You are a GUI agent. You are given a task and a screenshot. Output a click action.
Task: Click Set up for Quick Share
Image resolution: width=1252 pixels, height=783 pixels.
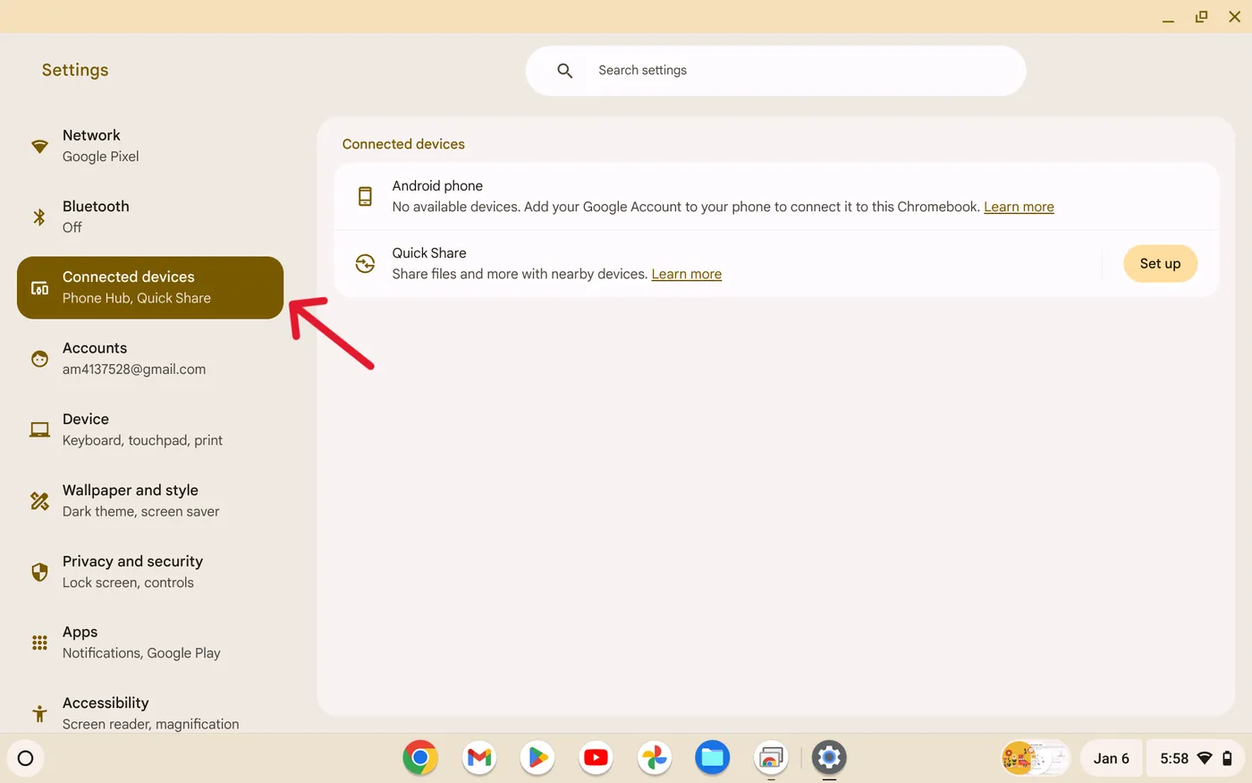[x=1160, y=263]
